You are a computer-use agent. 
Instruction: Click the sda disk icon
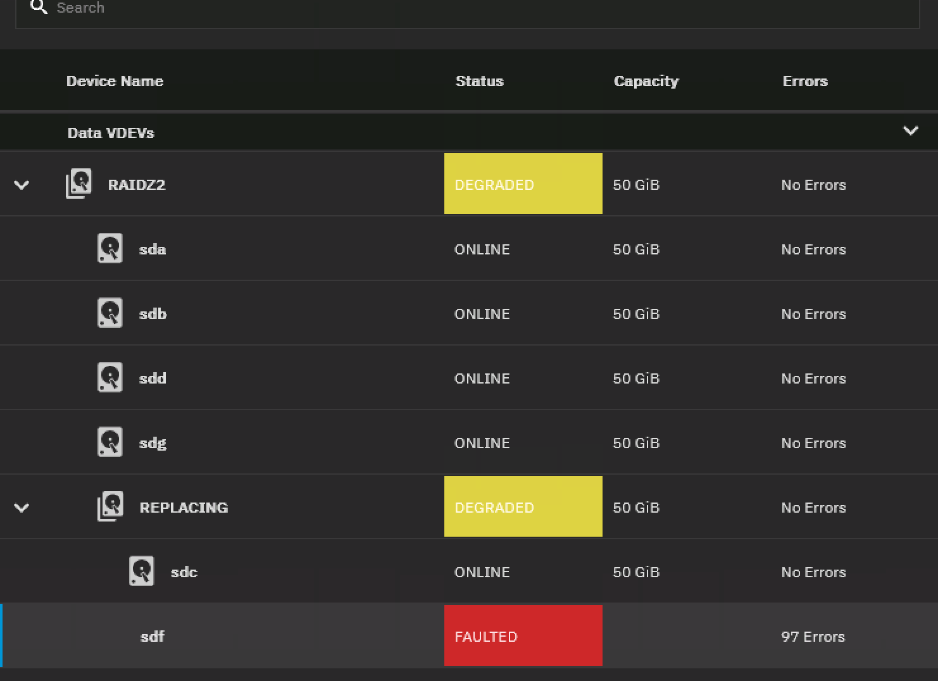pyautogui.click(x=109, y=249)
